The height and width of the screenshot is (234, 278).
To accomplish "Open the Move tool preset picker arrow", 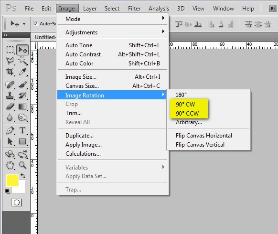I will 24,24.
